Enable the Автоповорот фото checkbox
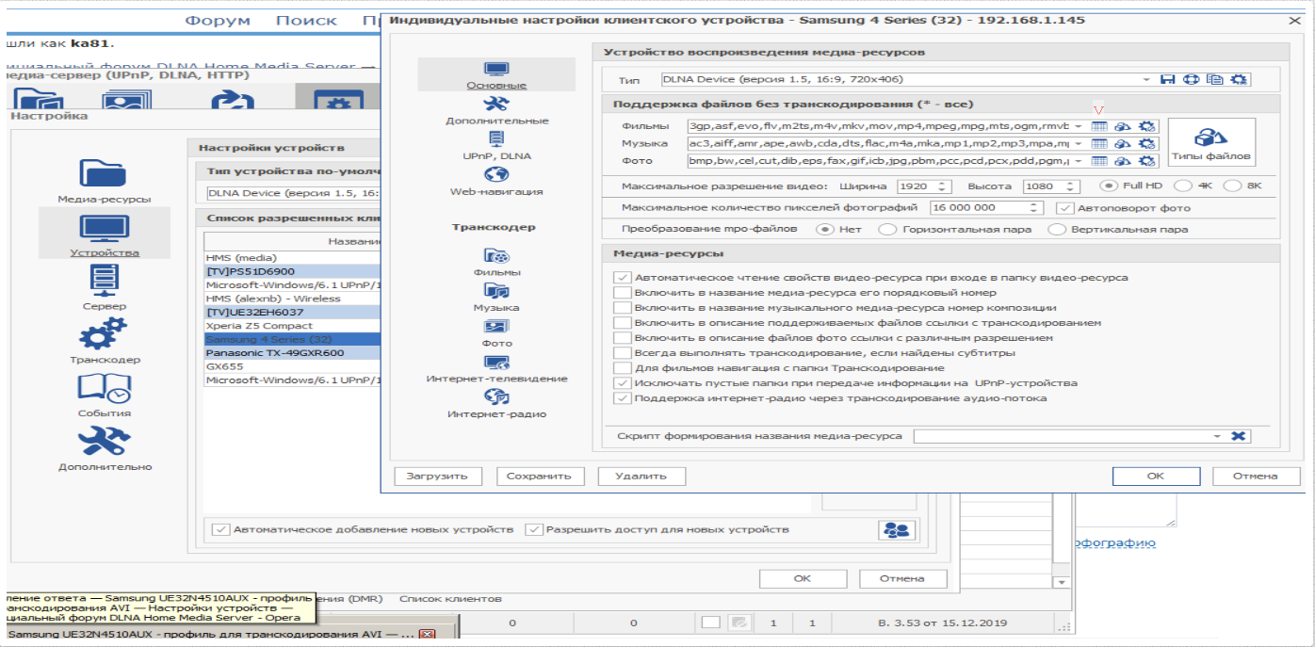Viewport: 1315px width, 647px height. point(1065,208)
